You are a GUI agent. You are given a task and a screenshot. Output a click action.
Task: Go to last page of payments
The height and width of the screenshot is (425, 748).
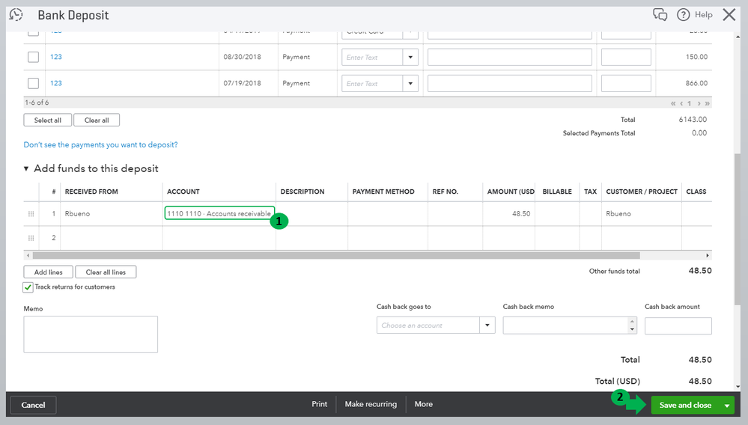coord(707,103)
